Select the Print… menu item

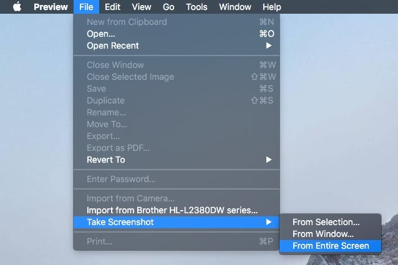[x=177, y=241]
